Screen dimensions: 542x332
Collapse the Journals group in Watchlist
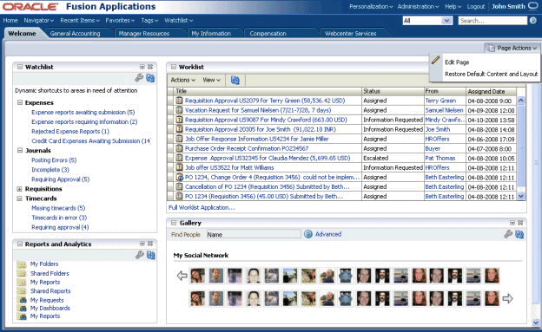click(20, 151)
